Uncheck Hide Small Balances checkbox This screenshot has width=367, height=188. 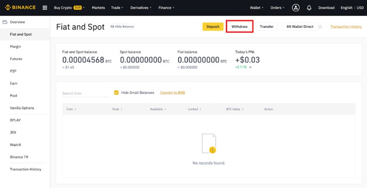117,92
